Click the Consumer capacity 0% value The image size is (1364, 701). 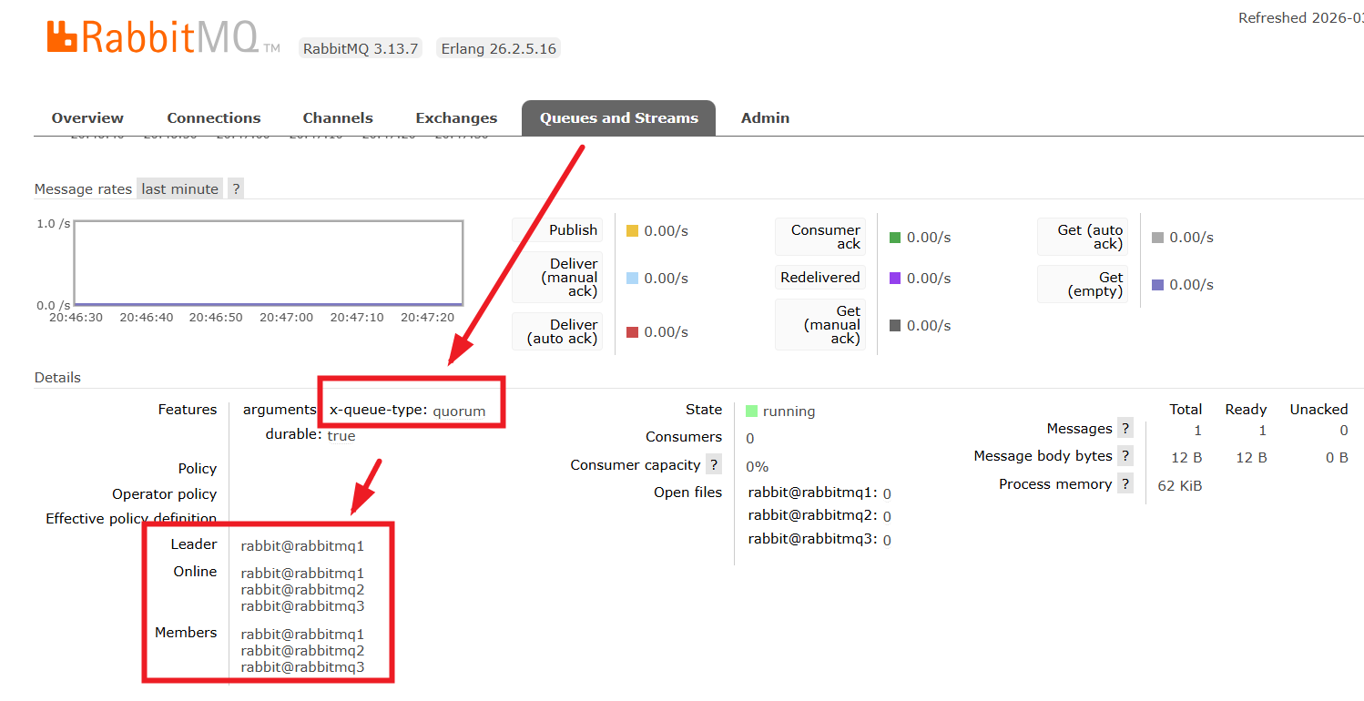[758, 467]
